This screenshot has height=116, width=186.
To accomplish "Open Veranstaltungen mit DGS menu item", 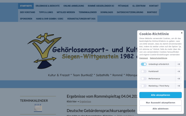I will [81, 19].
